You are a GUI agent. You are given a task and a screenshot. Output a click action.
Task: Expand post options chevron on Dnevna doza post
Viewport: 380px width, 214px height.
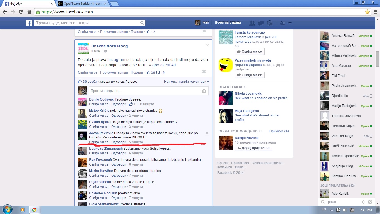[207, 45]
